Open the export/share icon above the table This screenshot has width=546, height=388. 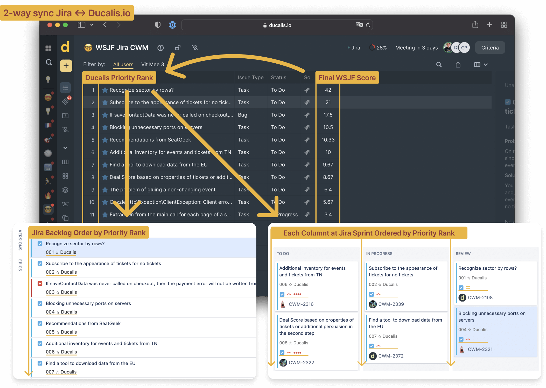[458, 64]
